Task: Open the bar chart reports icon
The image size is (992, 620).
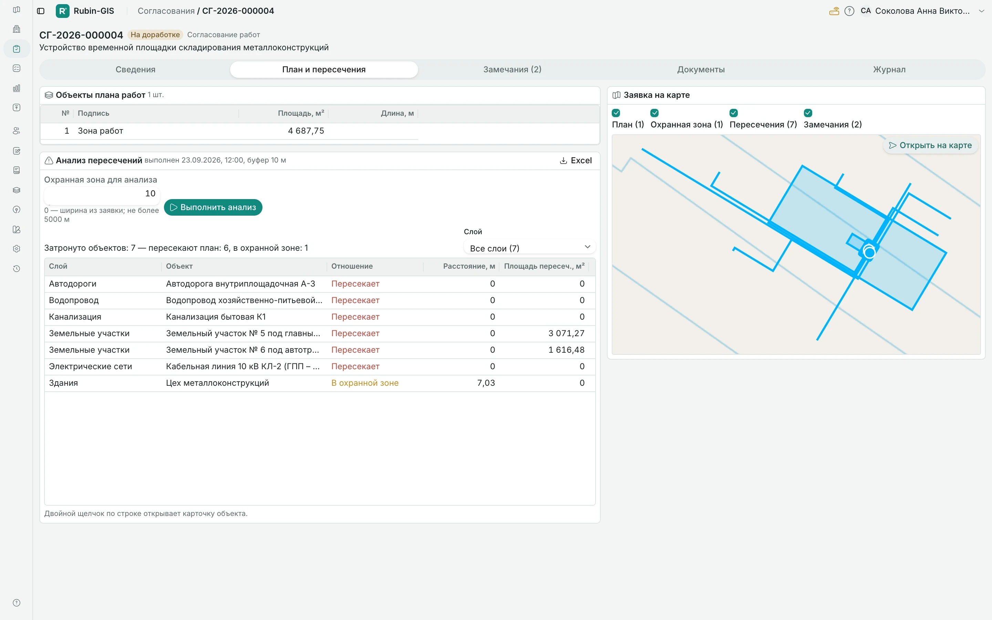Action: (17, 88)
